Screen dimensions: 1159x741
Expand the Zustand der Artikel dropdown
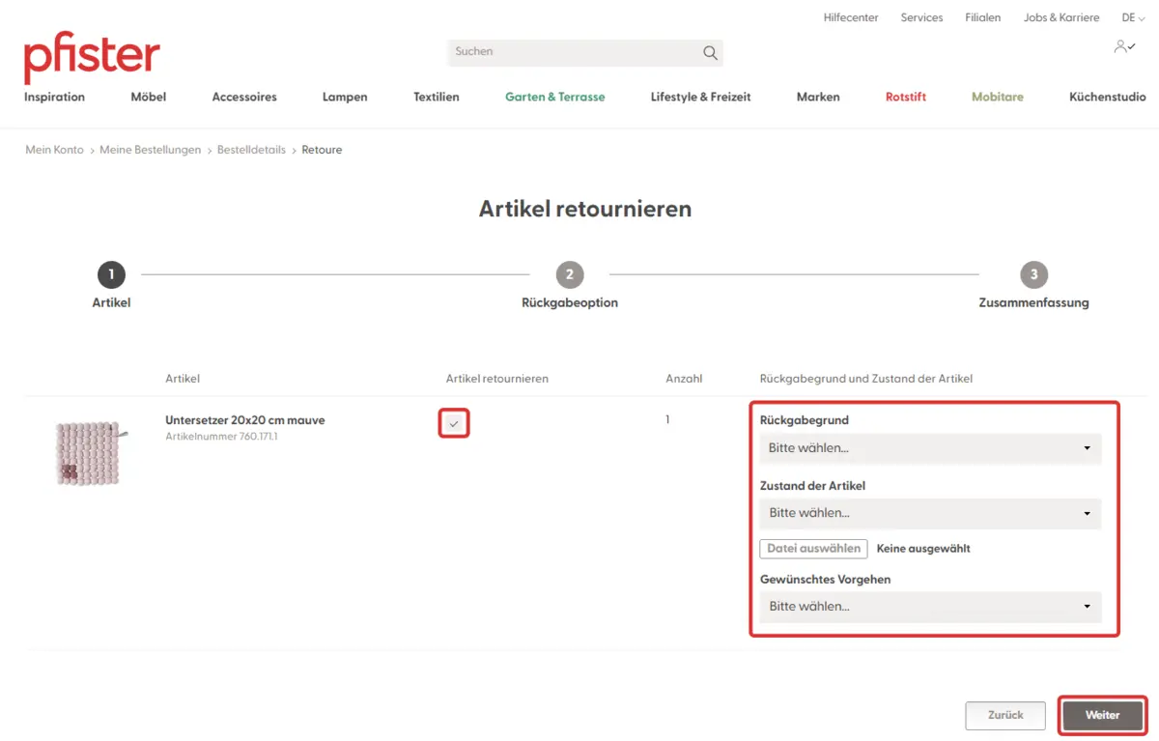[930, 513]
